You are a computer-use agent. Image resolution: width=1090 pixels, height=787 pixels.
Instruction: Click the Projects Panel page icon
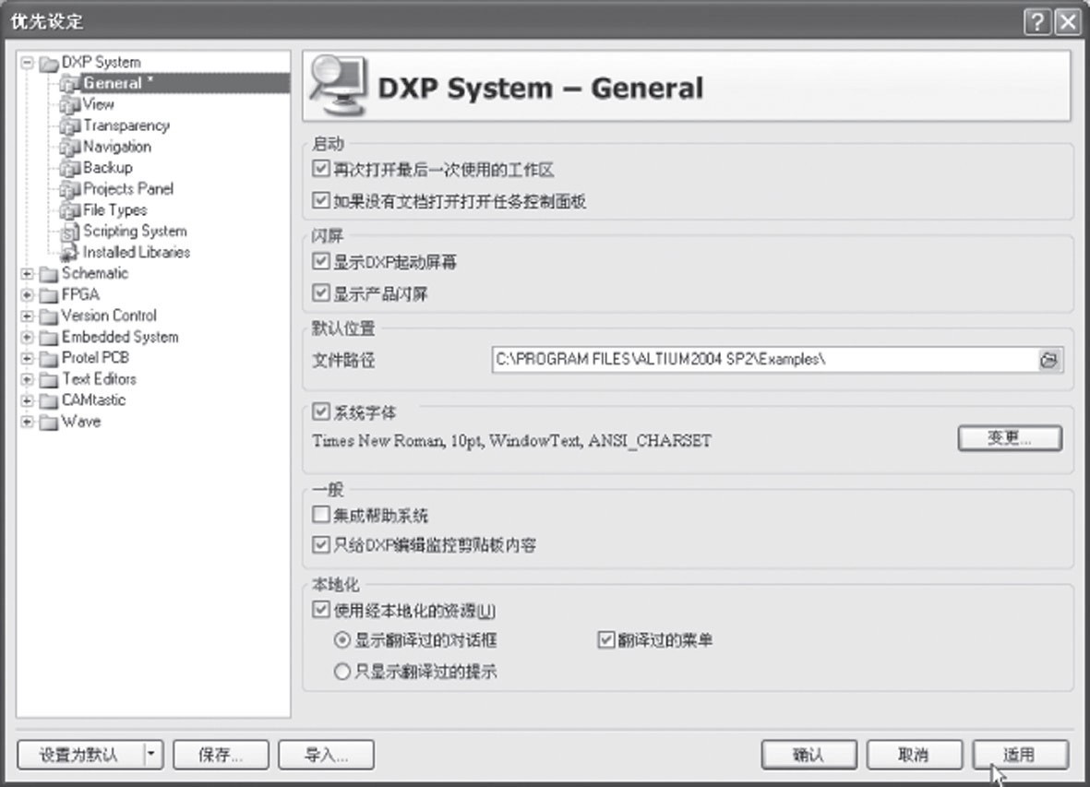tap(70, 189)
